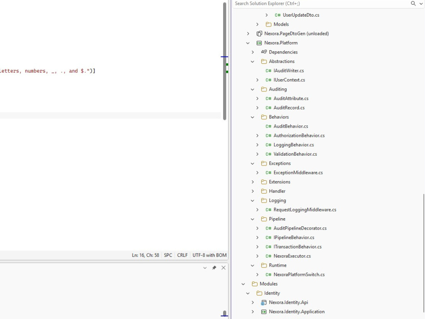Image resolution: width=425 pixels, height=319 pixels.
Task: Click the Runtime folder icon
Action: tap(264, 265)
